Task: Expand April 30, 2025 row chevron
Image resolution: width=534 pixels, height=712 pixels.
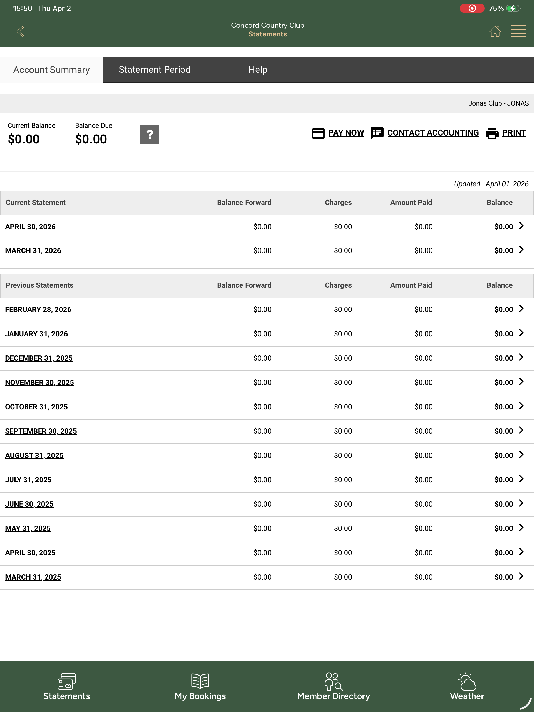Action: tap(521, 552)
